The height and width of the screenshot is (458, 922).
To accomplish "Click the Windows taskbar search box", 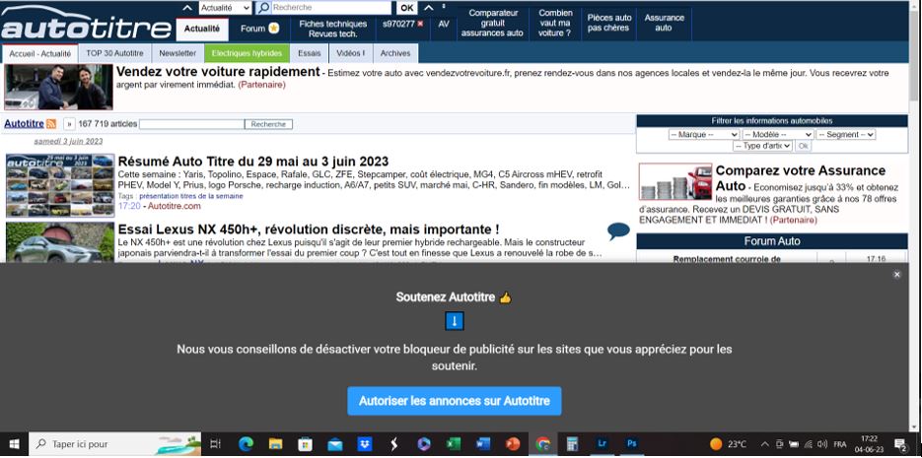I will tap(114, 444).
